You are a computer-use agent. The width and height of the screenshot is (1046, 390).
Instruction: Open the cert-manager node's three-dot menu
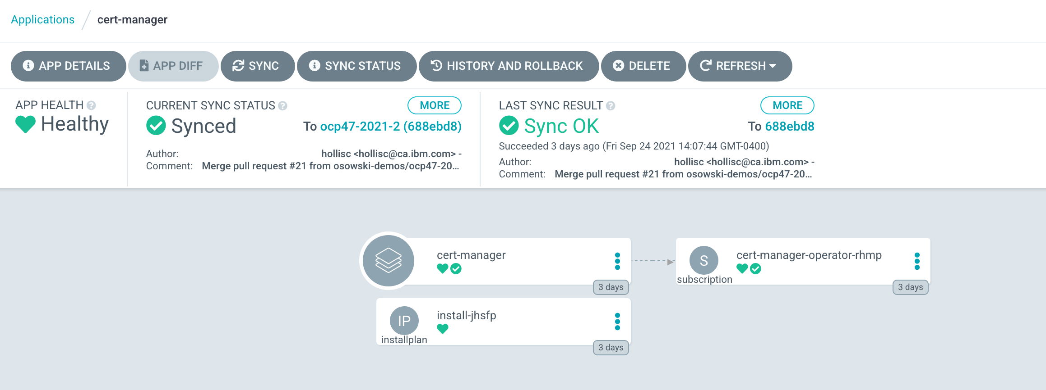[x=617, y=261]
